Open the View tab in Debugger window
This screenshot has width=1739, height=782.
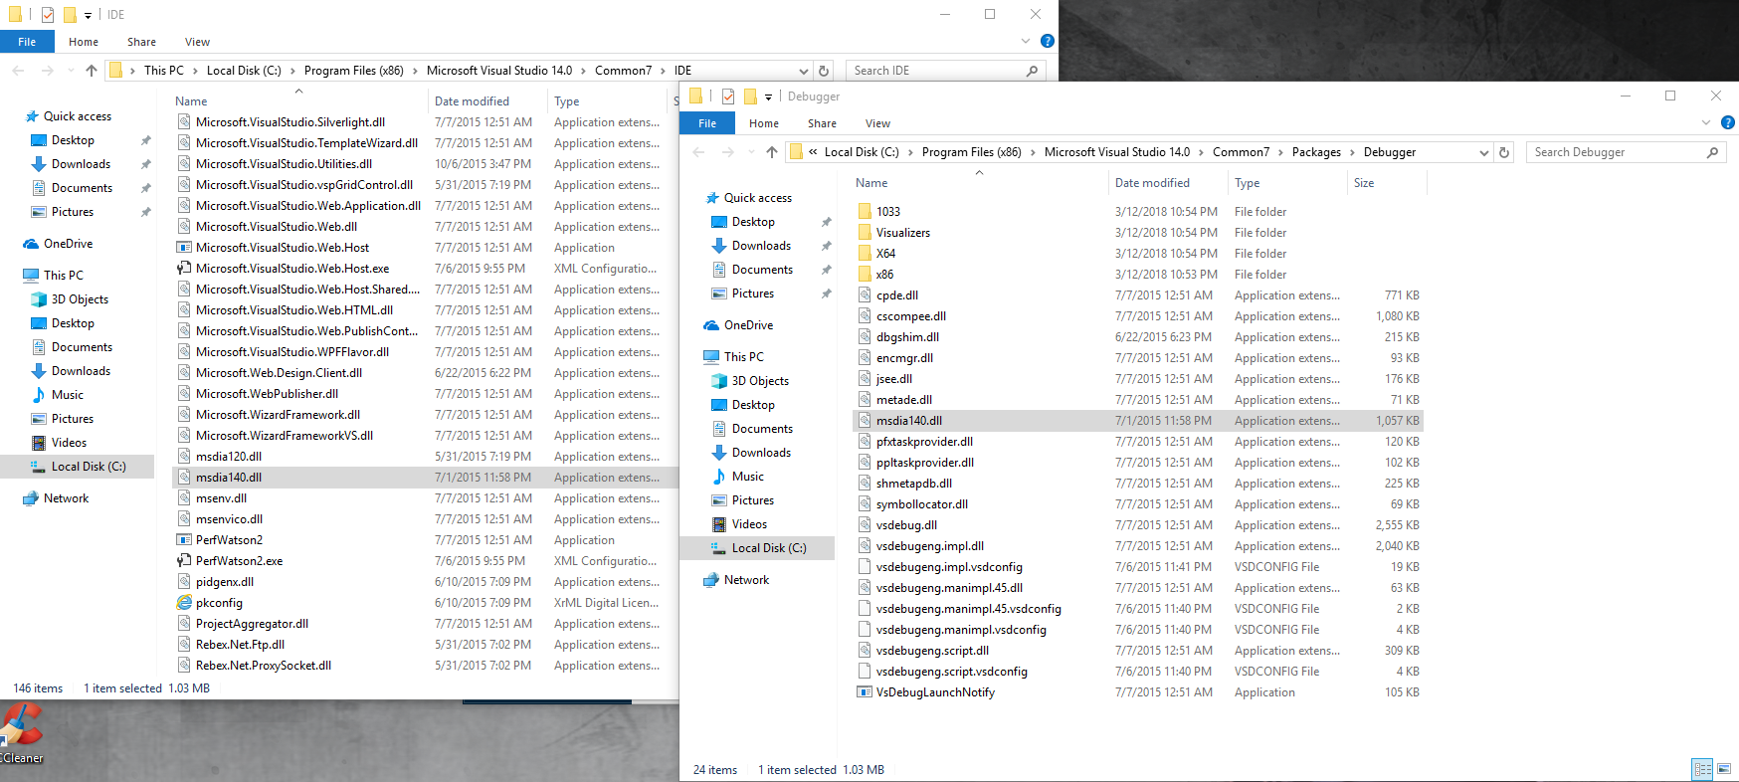[x=877, y=123]
